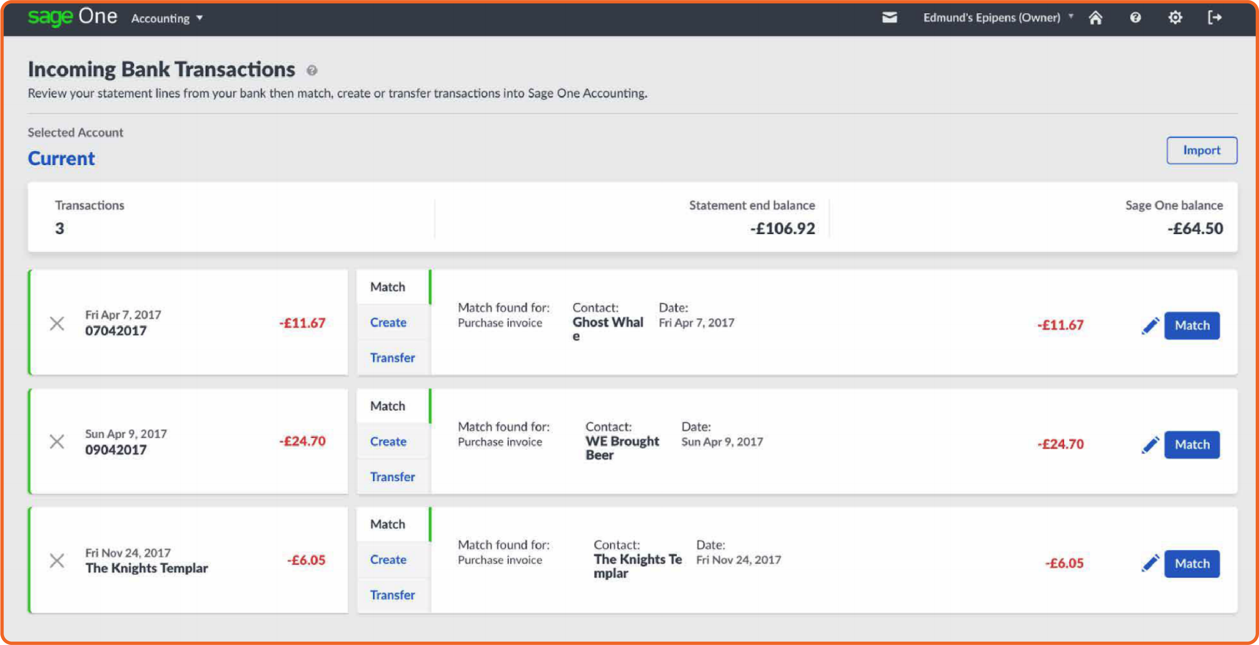1259x645 pixels.
Task: Open the help question mark in top bar
Action: point(1135,18)
